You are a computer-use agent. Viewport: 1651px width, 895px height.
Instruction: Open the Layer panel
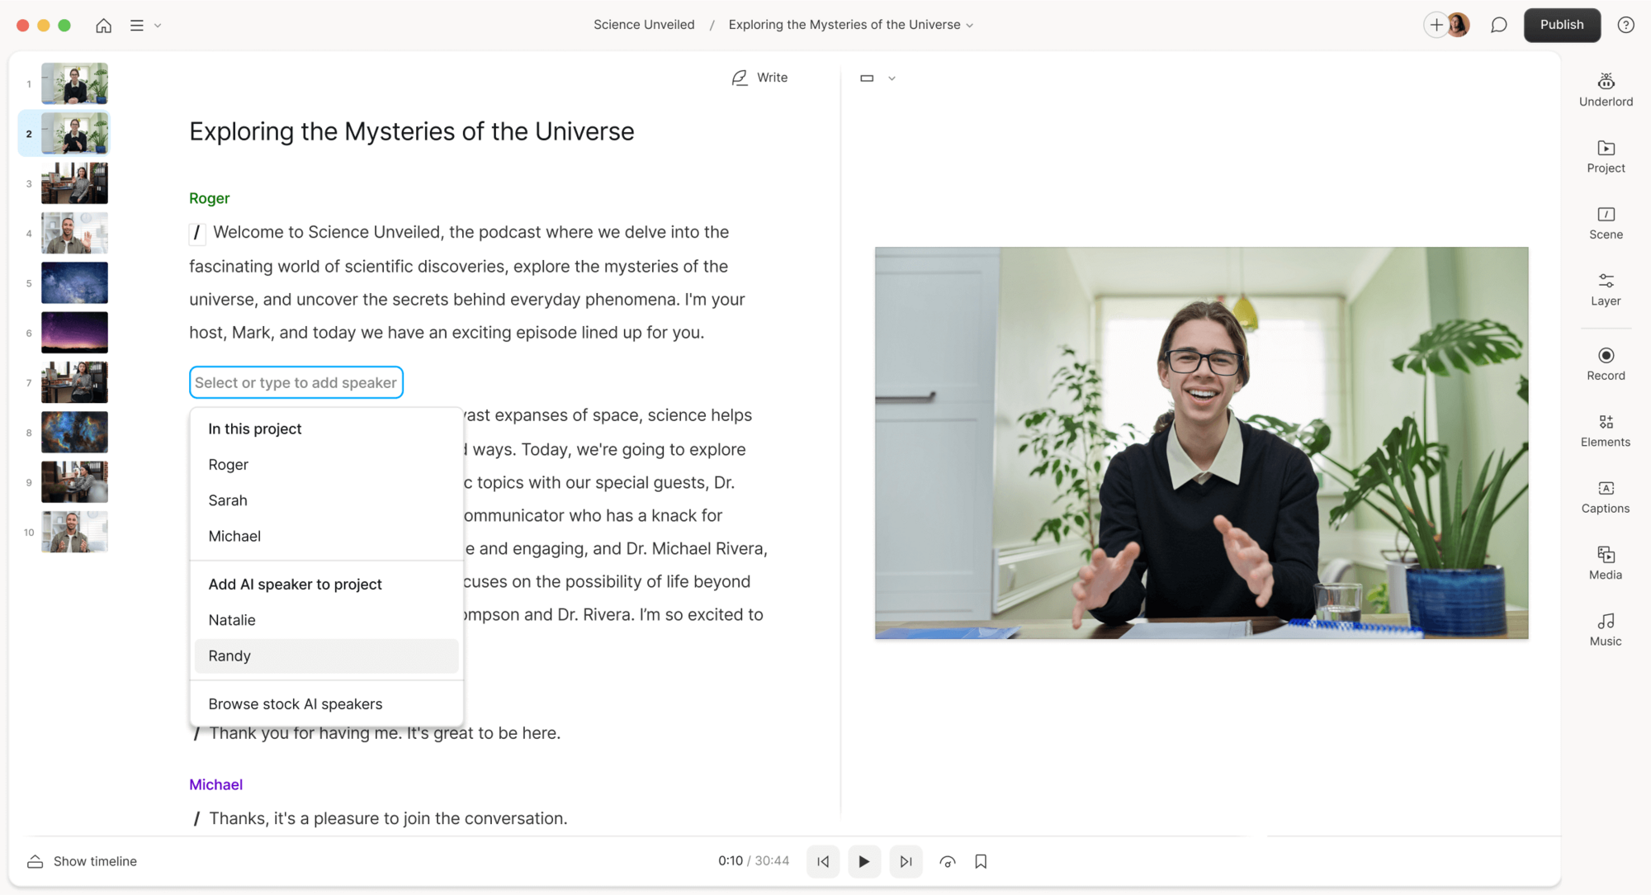(1605, 288)
